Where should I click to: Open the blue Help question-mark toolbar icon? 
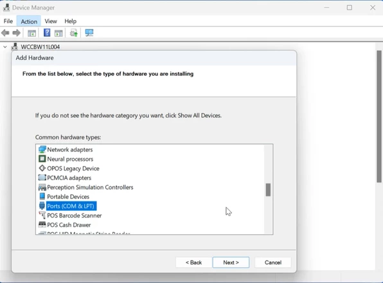[47, 33]
